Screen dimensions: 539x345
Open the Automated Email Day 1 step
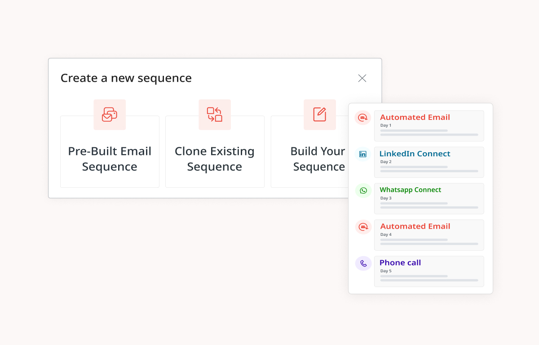[429, 125]
